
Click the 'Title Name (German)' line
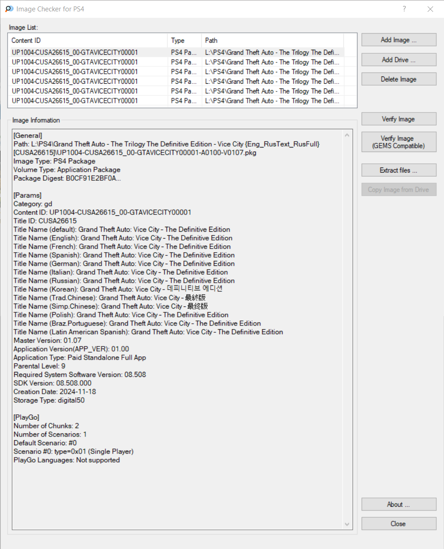[x=124, y=264]
